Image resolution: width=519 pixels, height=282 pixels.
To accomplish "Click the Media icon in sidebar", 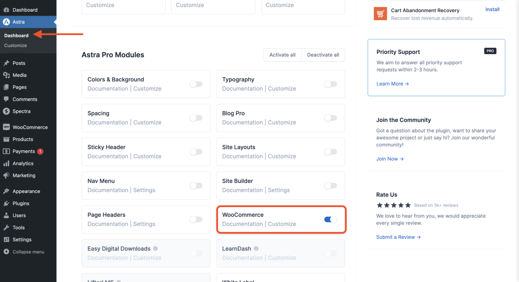I will click(x=6, y=75).
